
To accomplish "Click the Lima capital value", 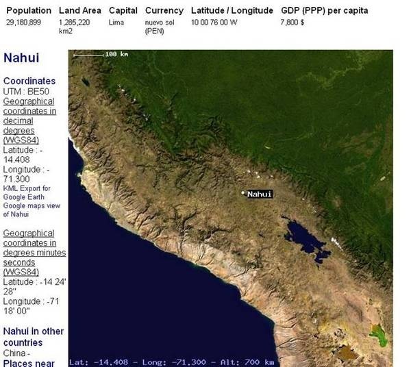I will pyautogui.click(x=116, y=23).
